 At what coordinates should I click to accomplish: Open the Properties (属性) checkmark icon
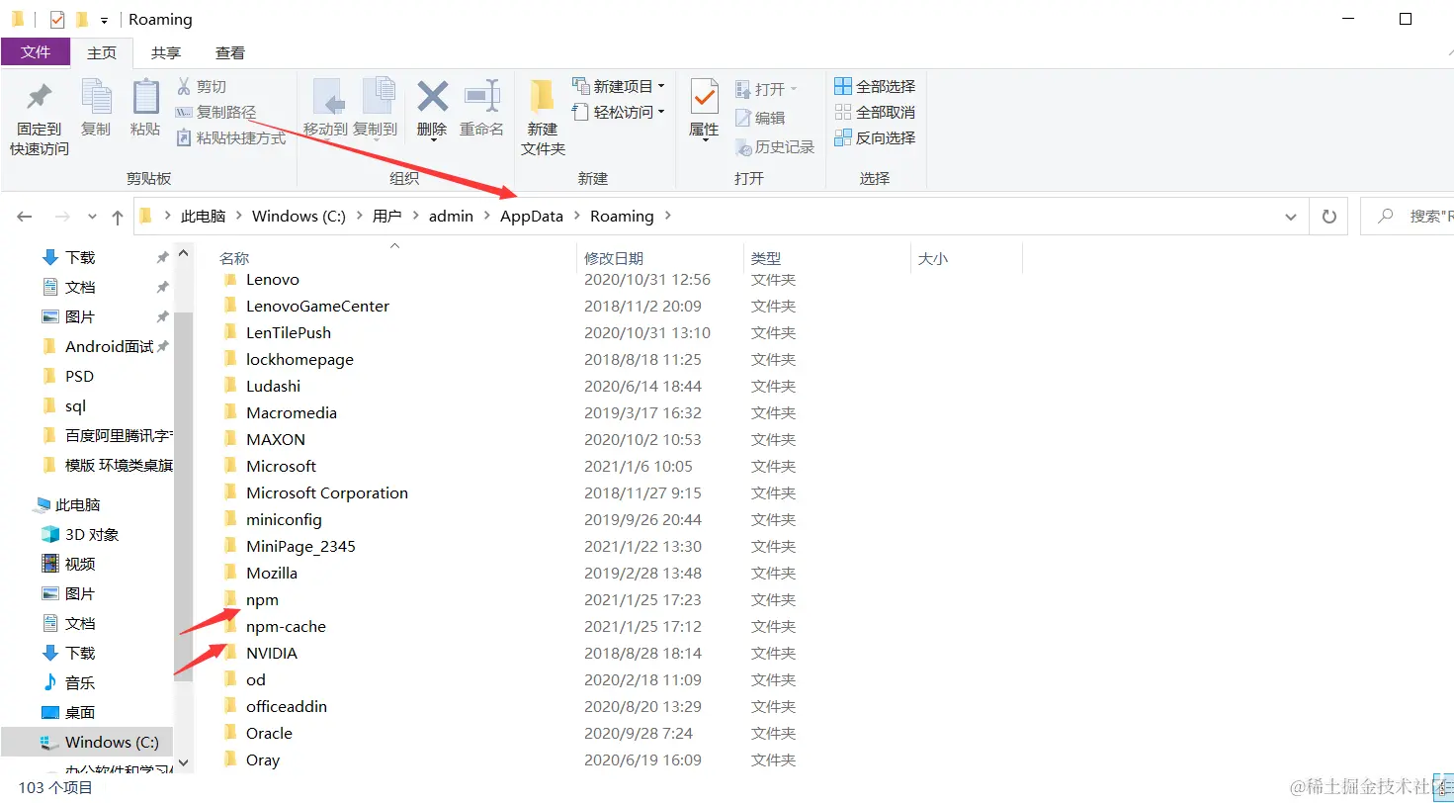tap(704, 96)
